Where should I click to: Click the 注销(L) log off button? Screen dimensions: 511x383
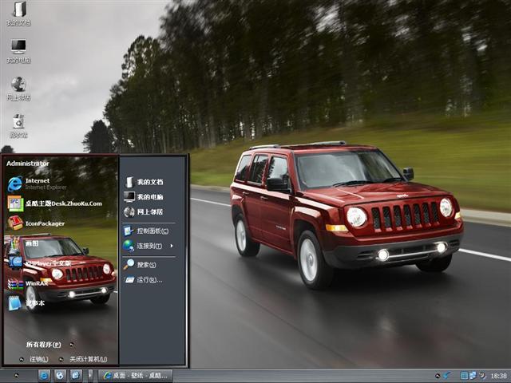coord(36,359)
